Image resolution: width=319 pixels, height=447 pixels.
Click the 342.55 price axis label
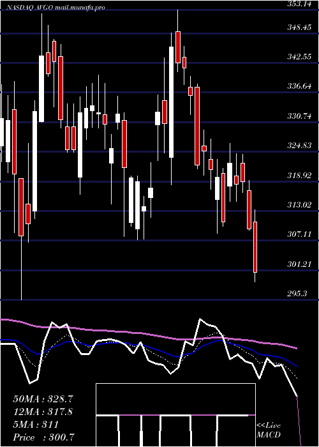pos(299,57)
